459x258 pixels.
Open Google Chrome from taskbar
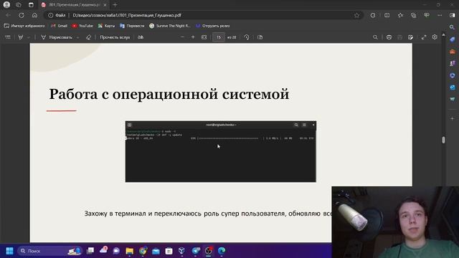point(143,251)
